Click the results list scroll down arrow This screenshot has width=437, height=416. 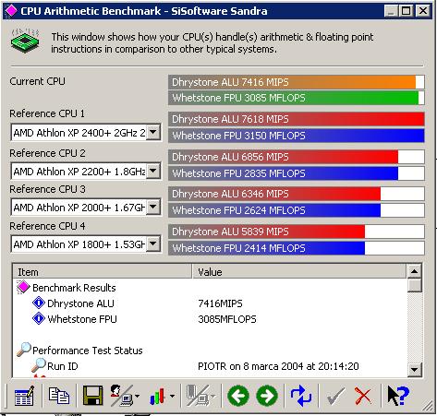(414, 369)
